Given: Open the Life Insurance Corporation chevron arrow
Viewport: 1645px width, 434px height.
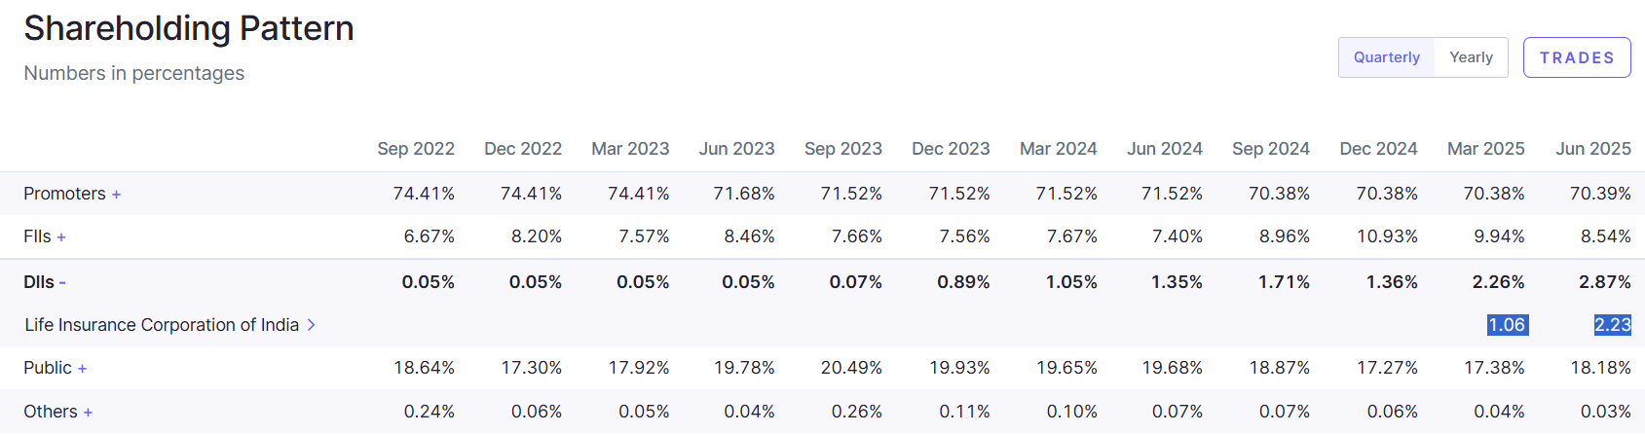Looking at the screenshot, I should tap(312, 325).
